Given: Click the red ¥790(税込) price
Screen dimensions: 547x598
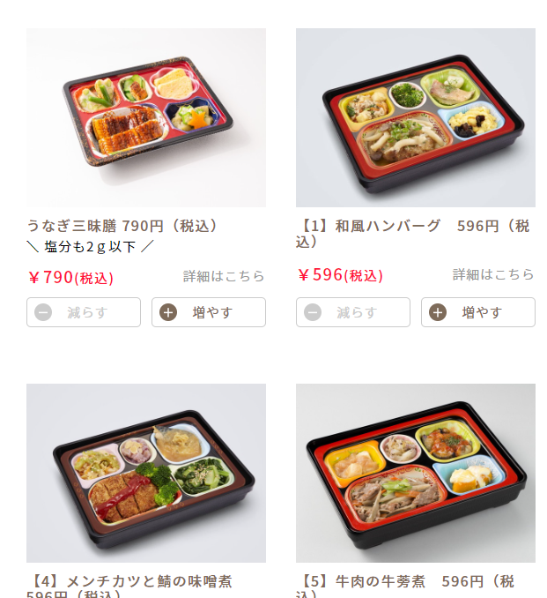Looking at the screenshot, I should click(70, 277).
